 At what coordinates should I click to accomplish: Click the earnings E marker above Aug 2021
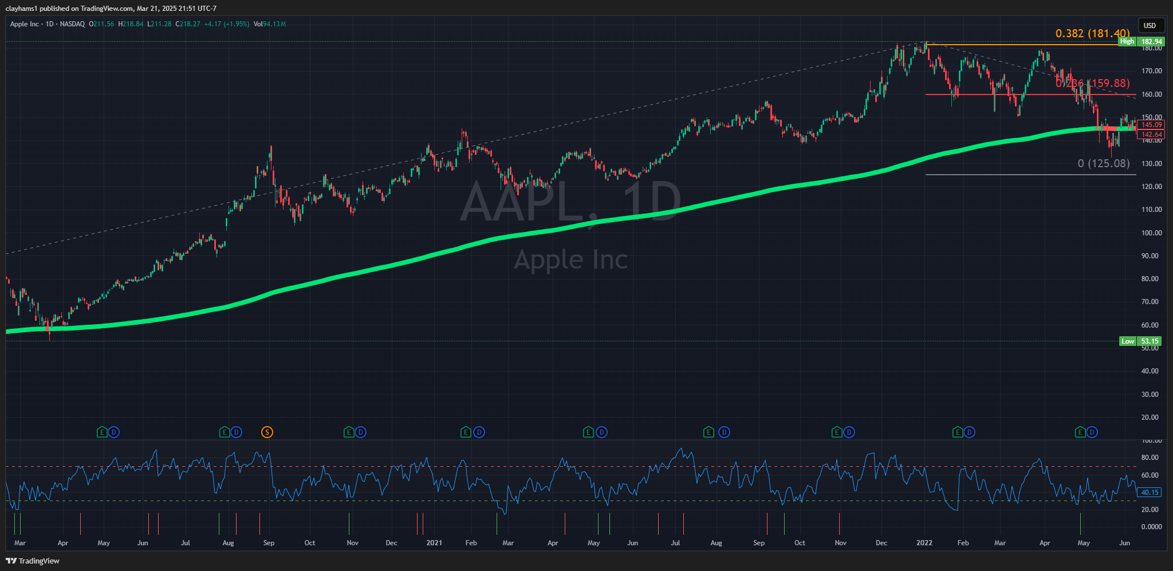tap(709, 432)
